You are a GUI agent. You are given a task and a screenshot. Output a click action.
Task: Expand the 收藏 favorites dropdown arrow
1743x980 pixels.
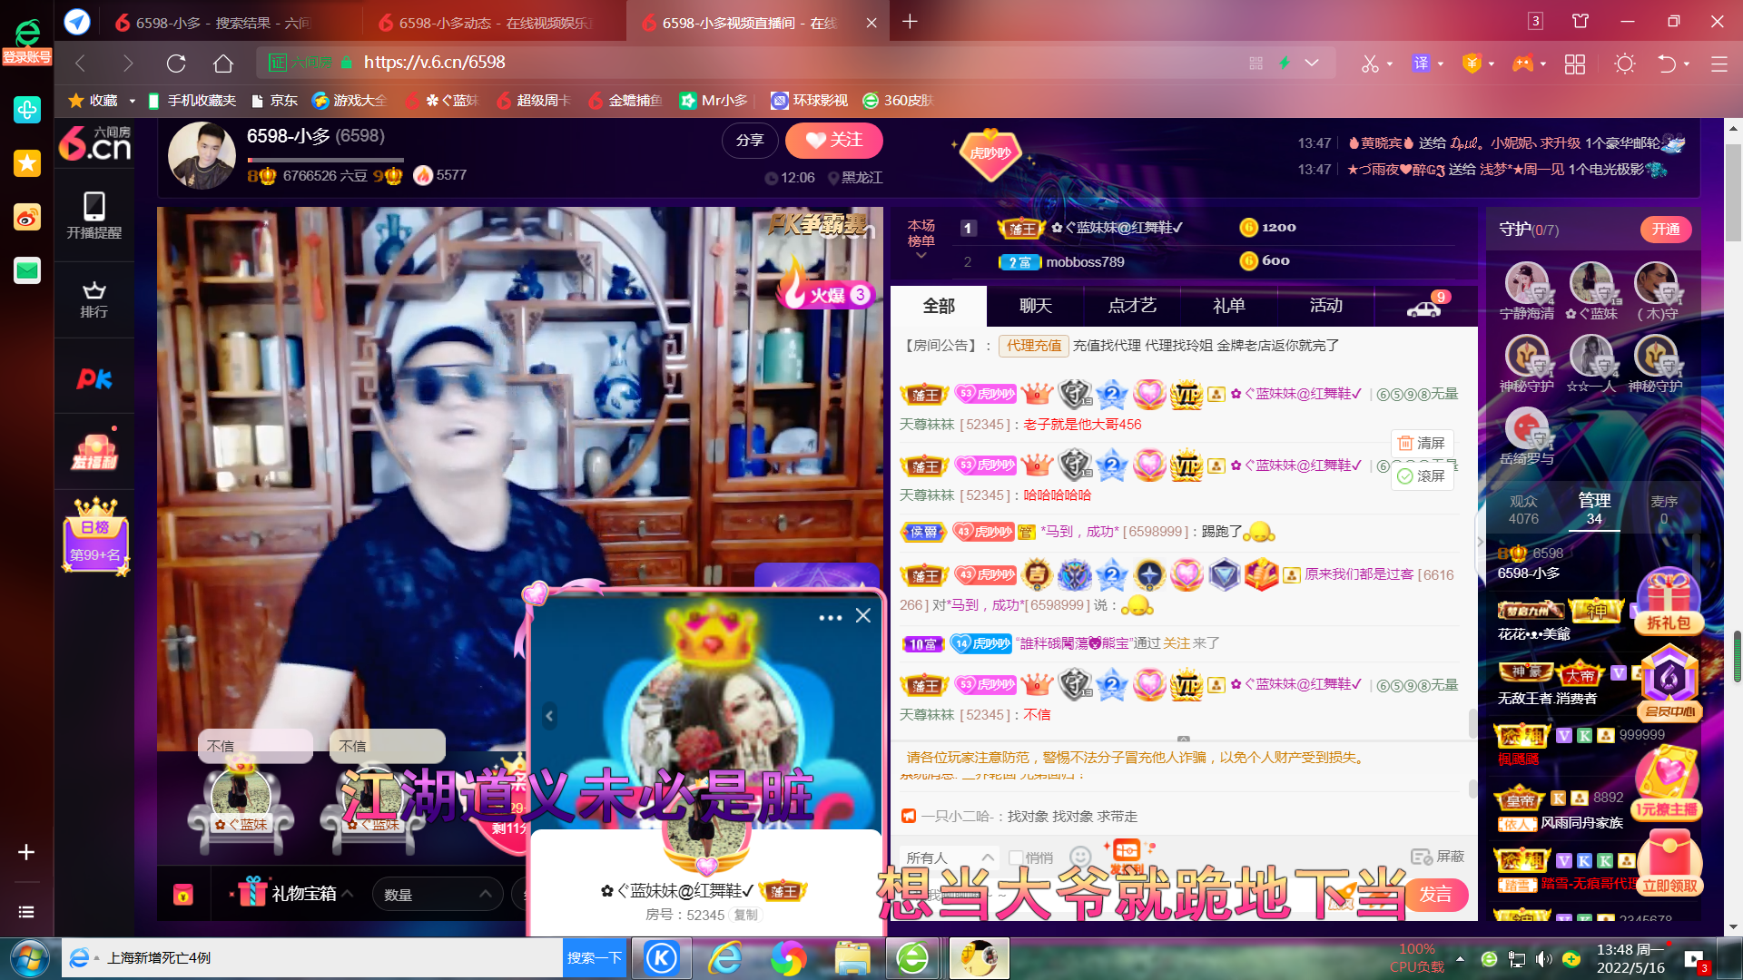click(133, 101)
